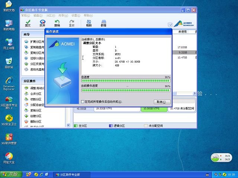The height and width of the screenshot is (178, 238).
Task: Open 我的文档 desktop icon
Action: (9, 6)
